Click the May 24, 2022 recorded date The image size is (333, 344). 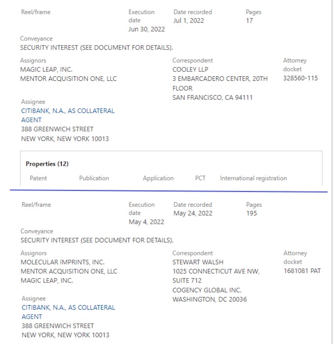(x=193, y=213)
